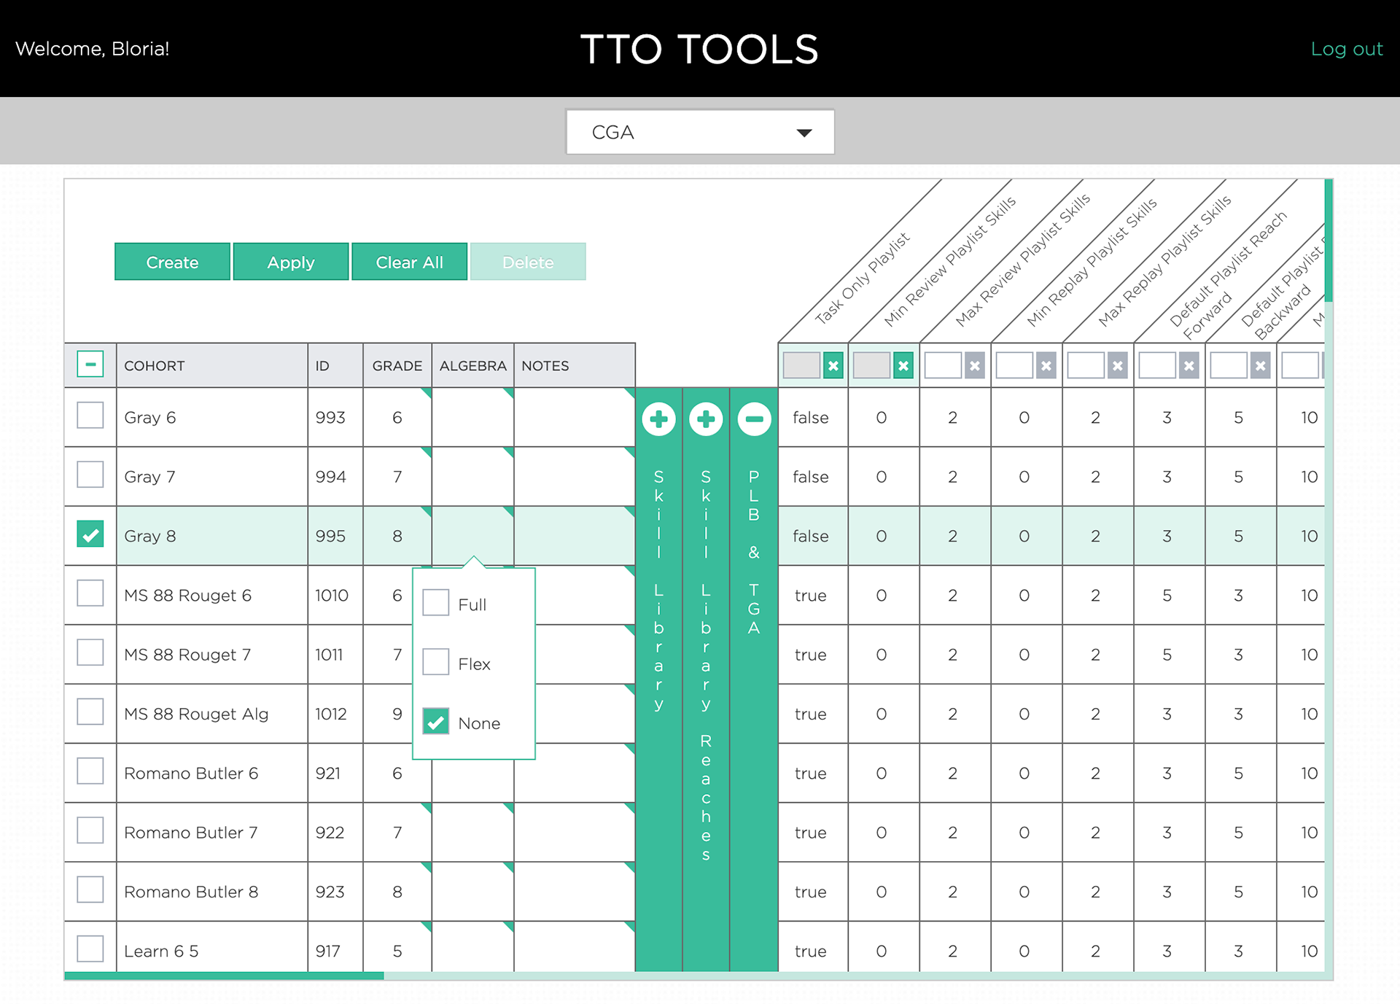Open the CGA dropdown

click(x=700, y=132)
